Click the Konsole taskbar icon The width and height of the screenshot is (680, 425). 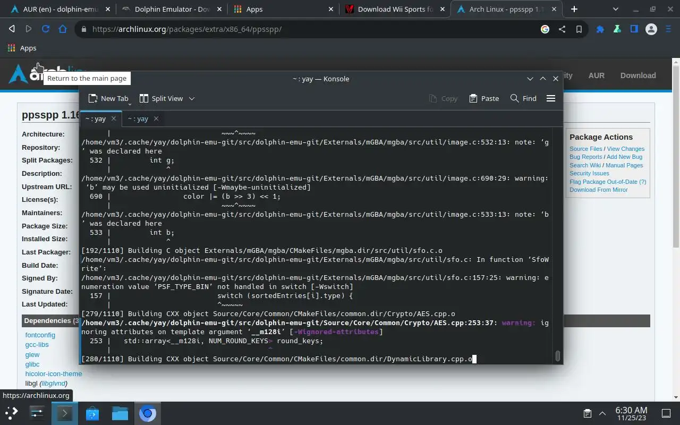[65, 413]
